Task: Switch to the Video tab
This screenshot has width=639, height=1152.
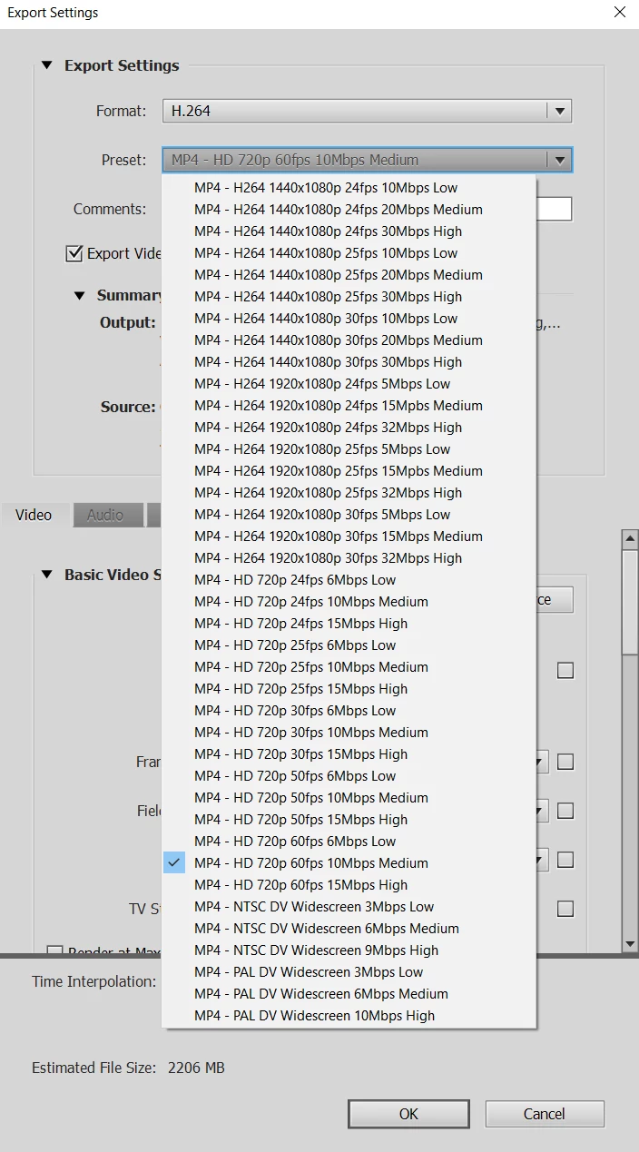Action: click(34, 515)
